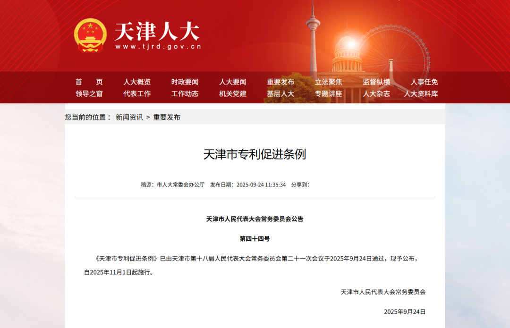Click 新闻资讯 in the breadcrumb trail
This screenshot has width=510, height=328.
click(x=129, y=117)
